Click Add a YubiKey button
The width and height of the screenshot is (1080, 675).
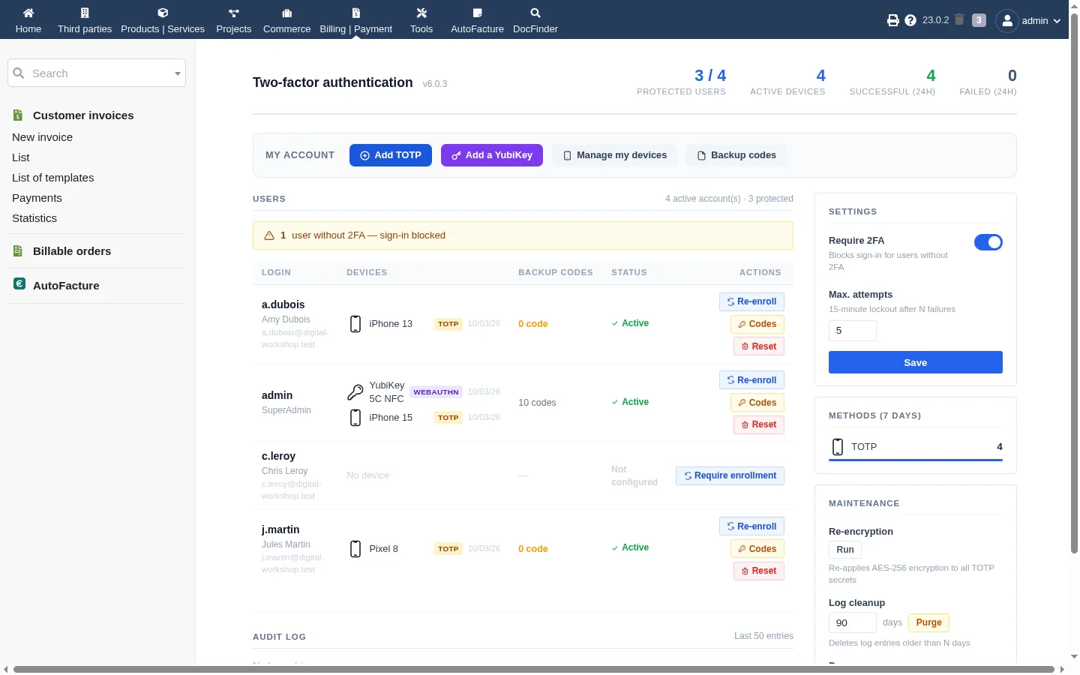pyautogui.click(x=492, y=155)
